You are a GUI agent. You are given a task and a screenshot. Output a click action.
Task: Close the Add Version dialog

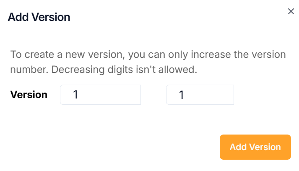pyautogui.click(x=291, y=11)
